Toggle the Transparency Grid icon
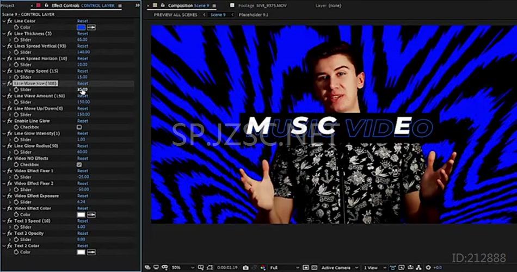Image resolution: width=517 pixels, height=272 pixels. tap(314, 268)
